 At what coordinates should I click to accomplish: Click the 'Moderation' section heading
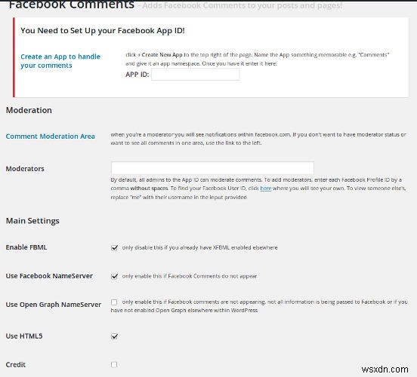pos(29,110)
